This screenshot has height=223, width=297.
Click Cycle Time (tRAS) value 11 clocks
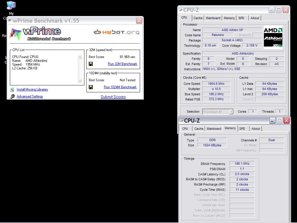(242, 190)
